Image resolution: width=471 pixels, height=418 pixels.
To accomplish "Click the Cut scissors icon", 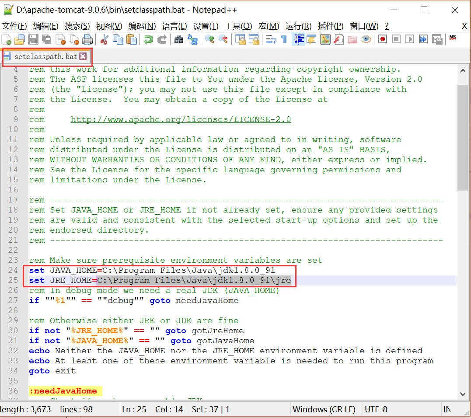I will (x=104, y=40).
